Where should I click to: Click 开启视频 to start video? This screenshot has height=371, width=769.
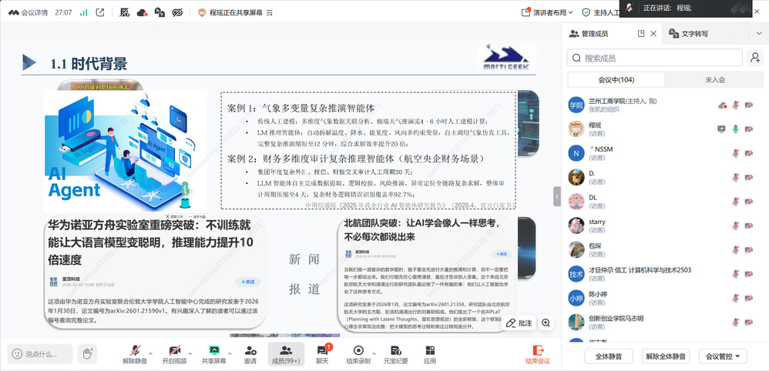click(175, 355)
